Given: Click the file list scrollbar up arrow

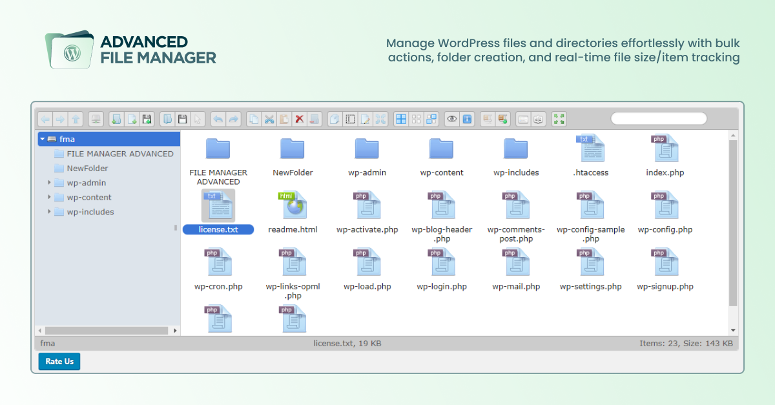Looking at the screenshot, I should click(x=733, y=136).
